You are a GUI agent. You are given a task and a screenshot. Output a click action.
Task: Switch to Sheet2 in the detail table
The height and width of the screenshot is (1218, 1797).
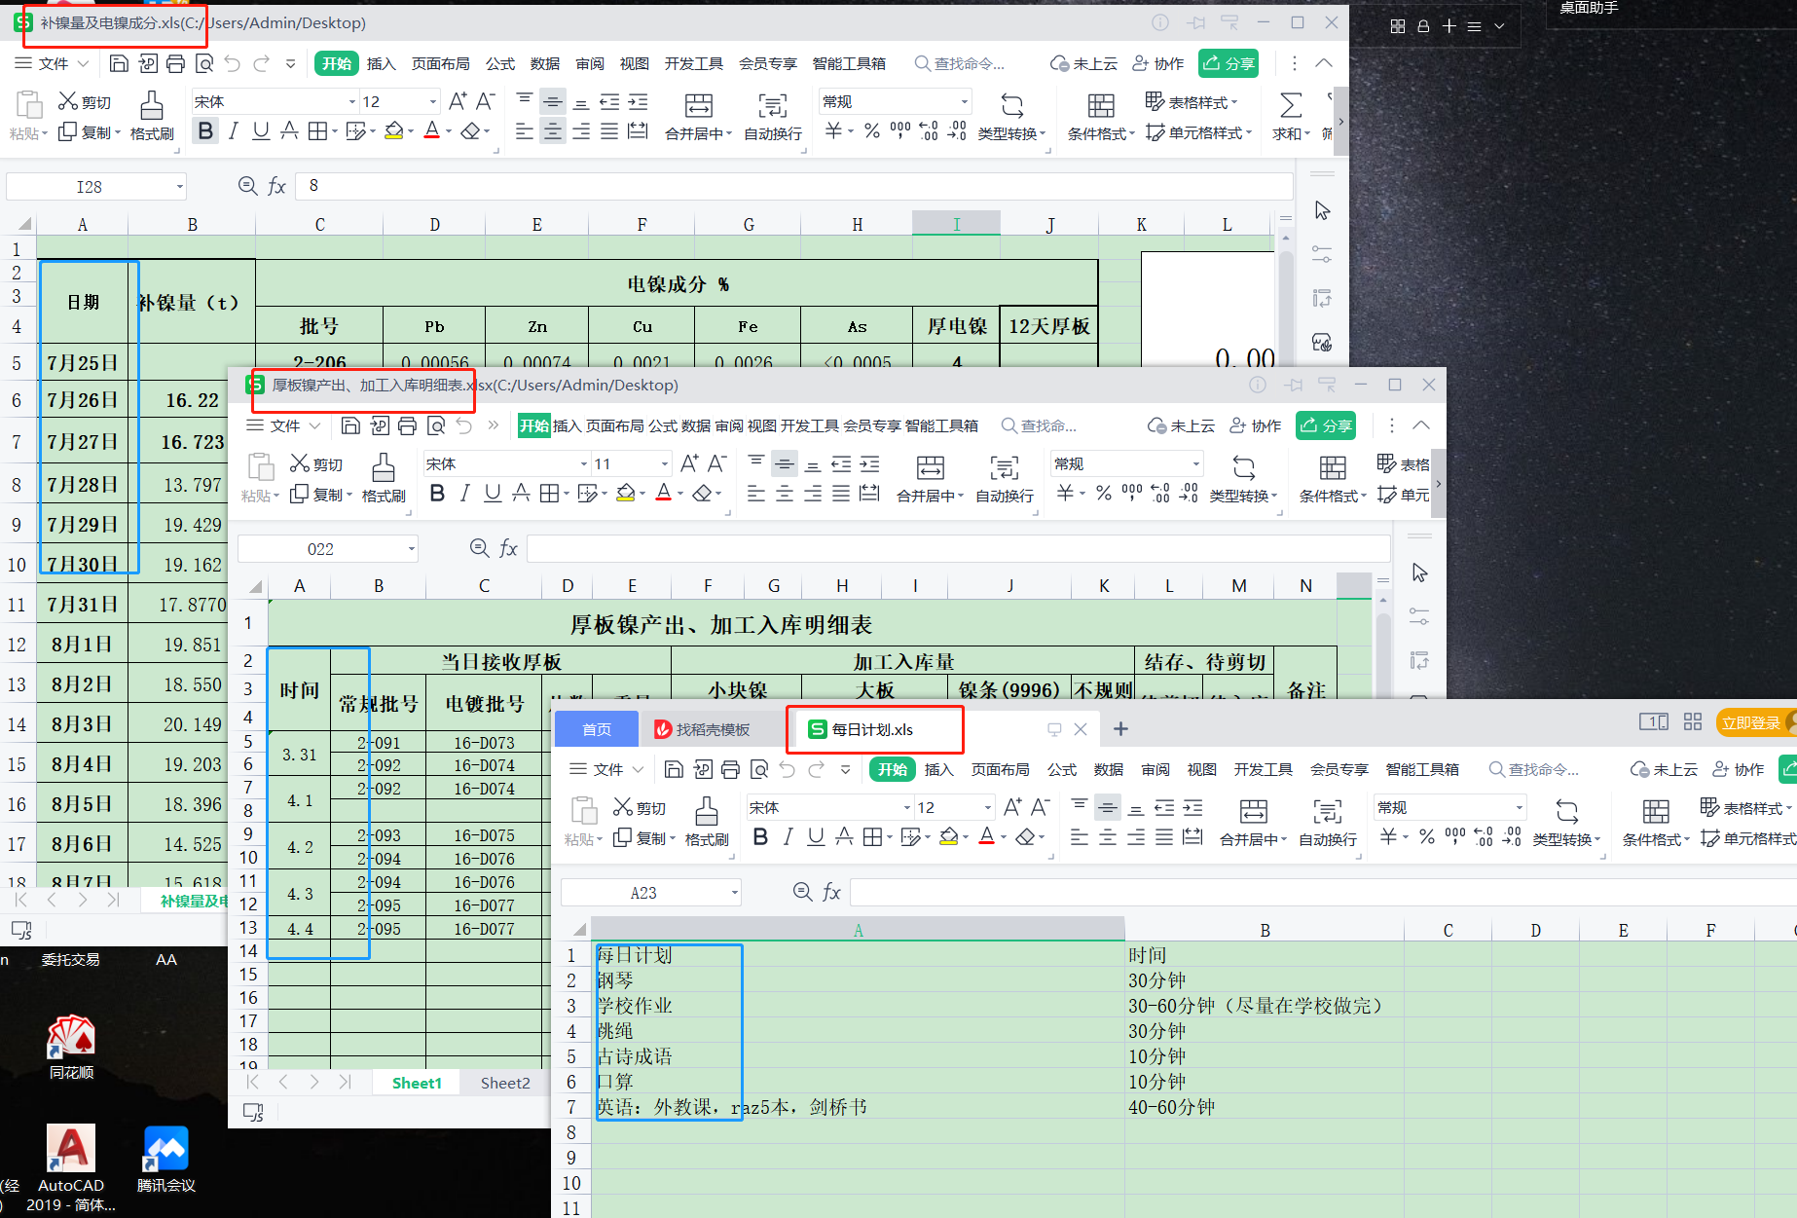(504, 1083)
